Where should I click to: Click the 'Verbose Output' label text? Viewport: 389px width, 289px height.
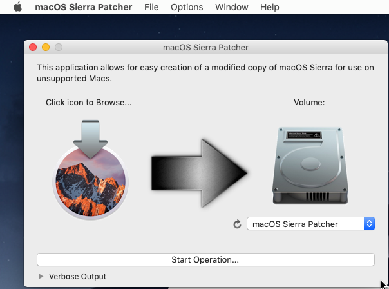(x=77, y=277)
